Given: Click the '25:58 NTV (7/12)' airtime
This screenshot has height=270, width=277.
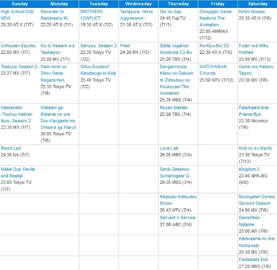Looking at the screenshot, I should (216, 80).
